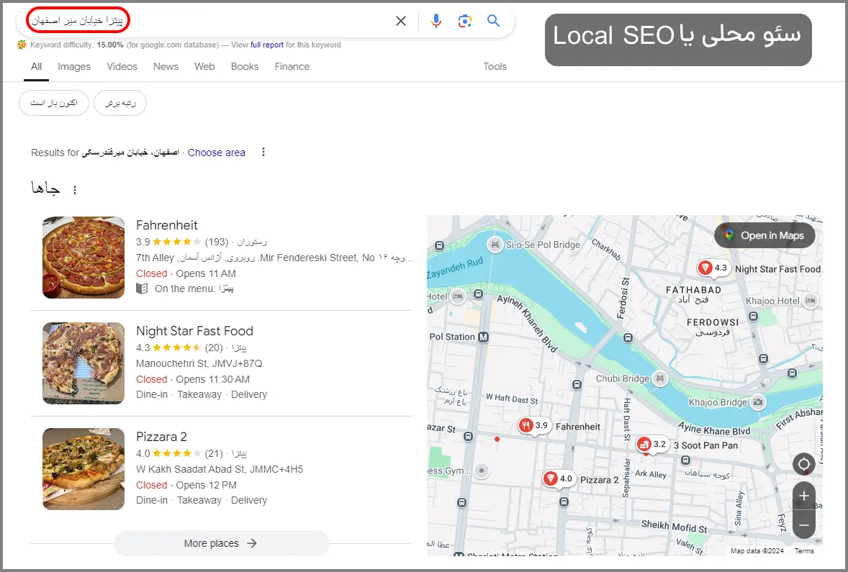This screenshot has width=848, height=572.
Task: Select the 3 Soot Pan Pan 3.2 map pin
Action: [652, 445]
